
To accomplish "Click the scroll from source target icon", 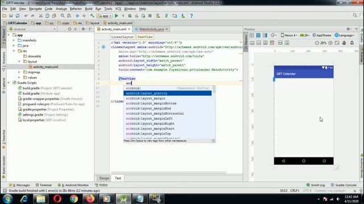I will (69, 29).
